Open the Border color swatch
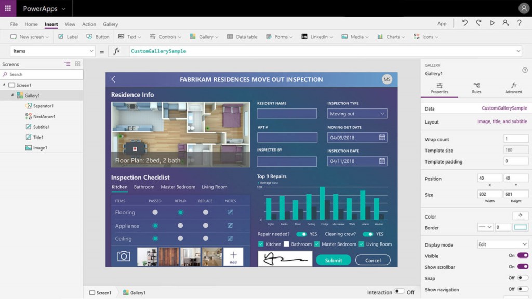The image size is (532, 299). click(x=519, y=227)
